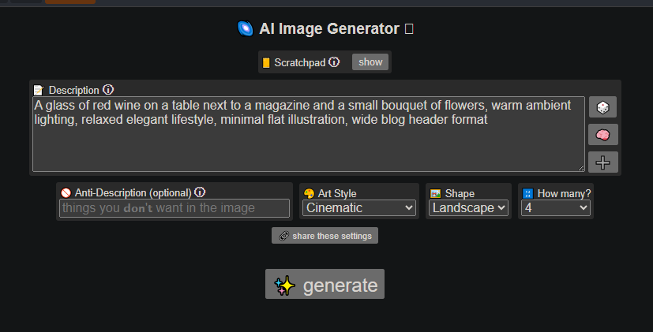Click inside the Description text area
The width and height of the screenshot is (653, 332).
(x=308, y=142)
